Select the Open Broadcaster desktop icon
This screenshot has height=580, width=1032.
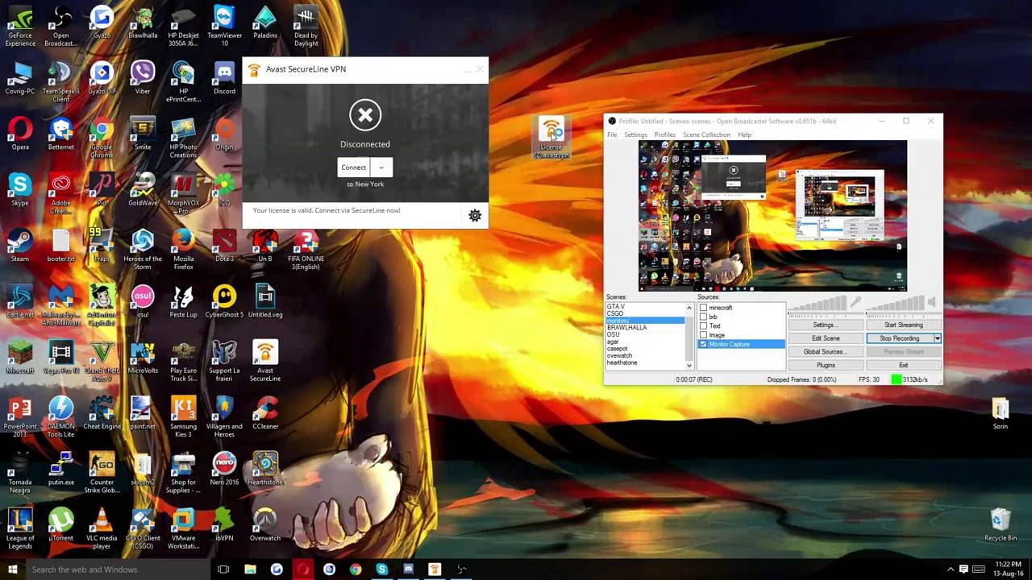pyautogui.click(x=61, y=27)
